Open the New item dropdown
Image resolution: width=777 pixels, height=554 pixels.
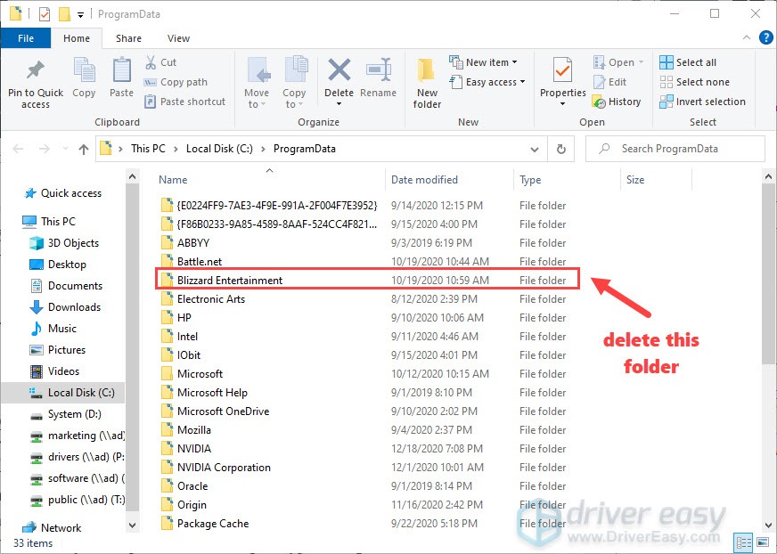(x=485, y=61)
